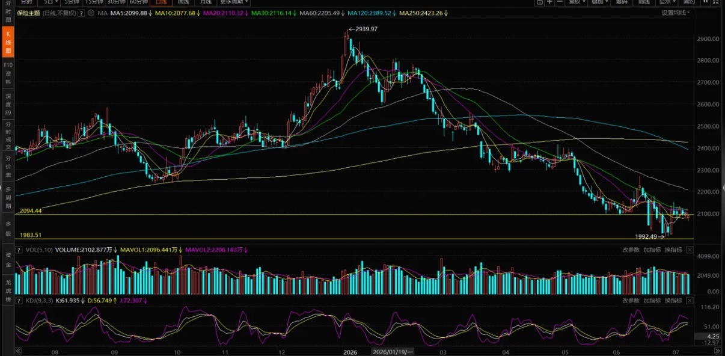Click the 2026/01/19 date marker on timeline
This screenshot has height=356, width=725.
[393, 351]
